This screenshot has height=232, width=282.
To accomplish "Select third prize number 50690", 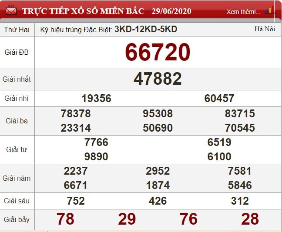I will [x=158, y=128].
